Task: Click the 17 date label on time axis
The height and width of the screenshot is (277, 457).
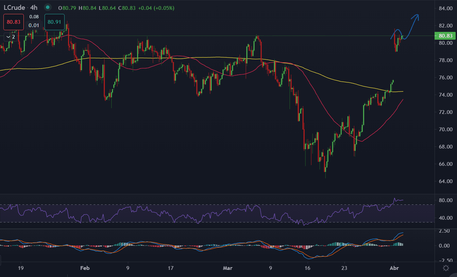Action: (171, 268)
